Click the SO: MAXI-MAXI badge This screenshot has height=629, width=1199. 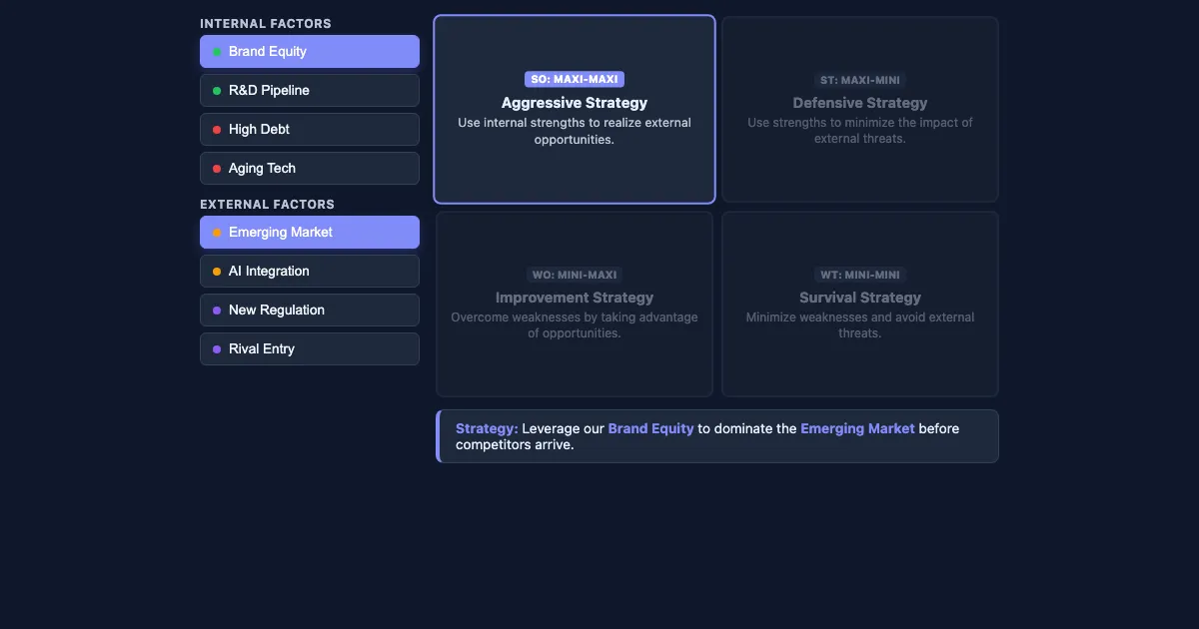pyautogui.click(x=575, y=79)
